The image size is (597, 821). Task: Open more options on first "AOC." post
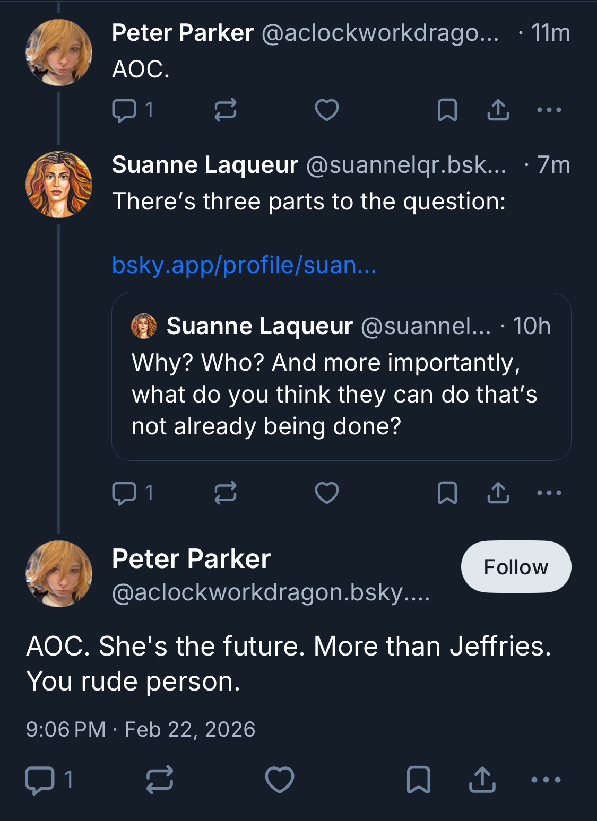pos(549,110)
